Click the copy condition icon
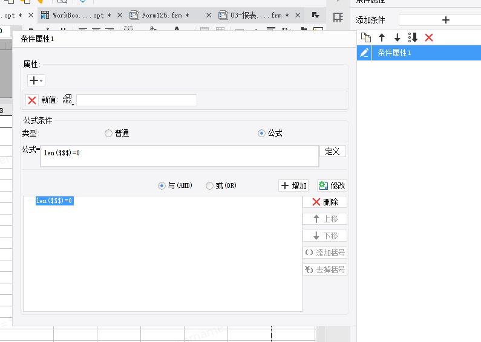Screen dimensions: 481x342 click(365, 37)
